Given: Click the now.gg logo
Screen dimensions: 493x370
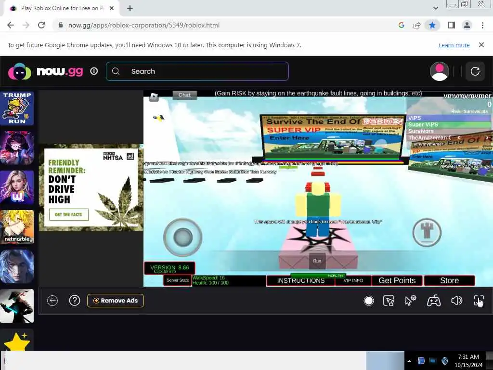Looking at the screenshot, I should point(46,71).
